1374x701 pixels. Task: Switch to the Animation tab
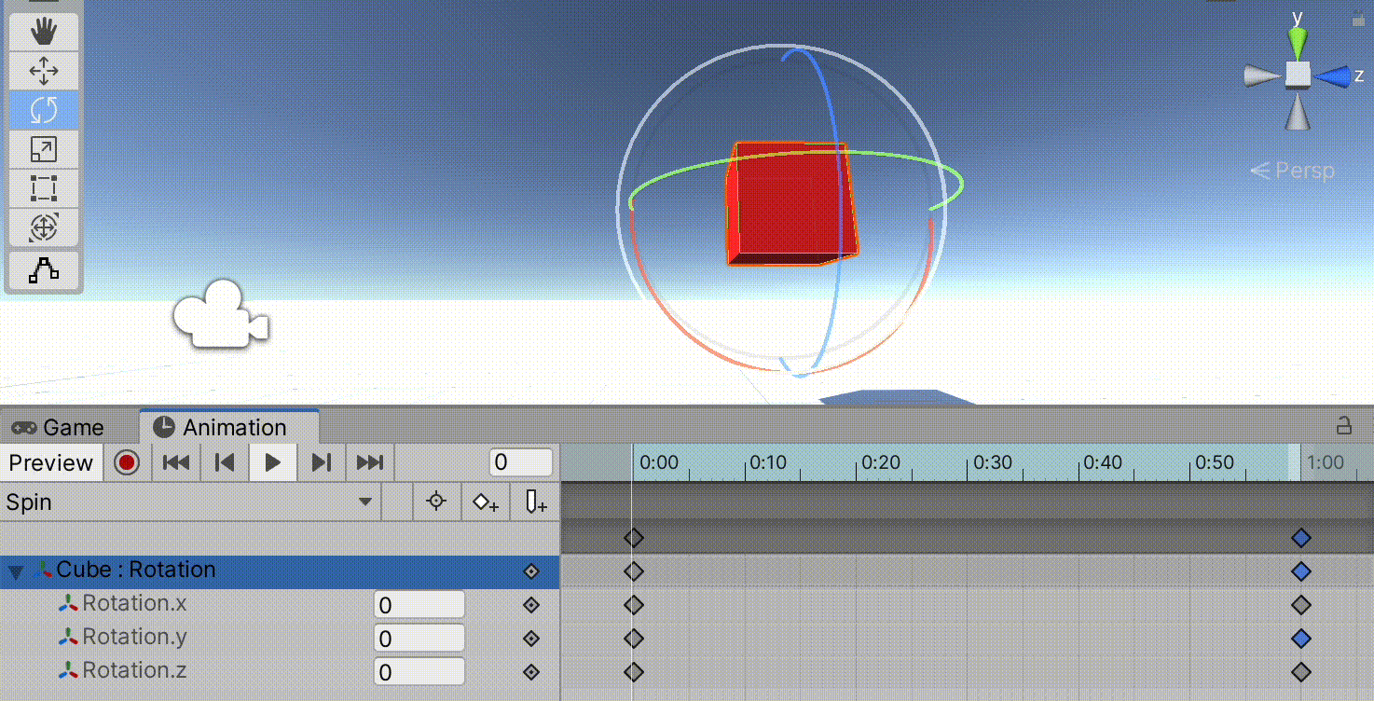point(228,427)
